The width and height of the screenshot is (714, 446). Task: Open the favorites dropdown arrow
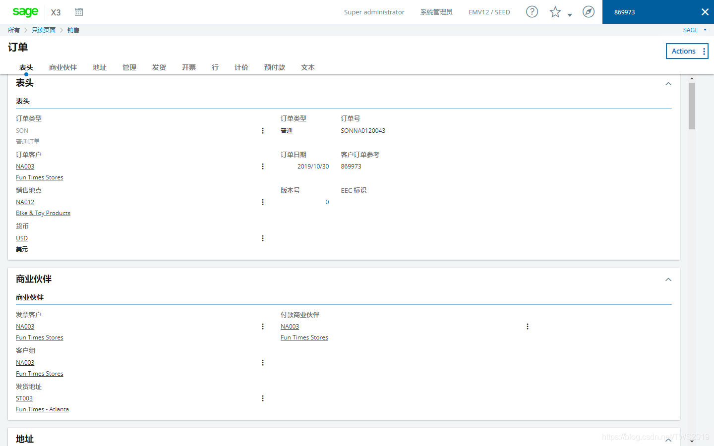570,15
